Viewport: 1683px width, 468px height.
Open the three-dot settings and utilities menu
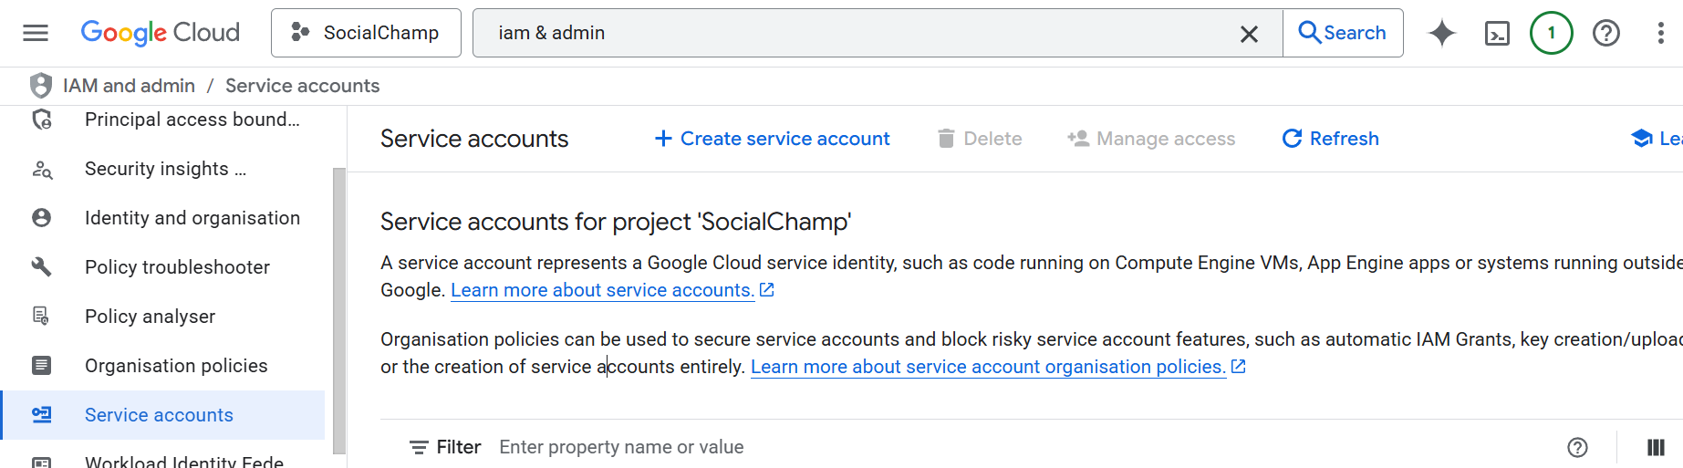[1660, 33]
